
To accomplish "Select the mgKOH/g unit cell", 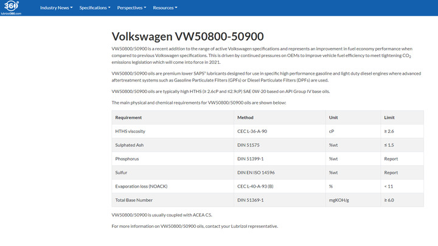I will point(353,200).
